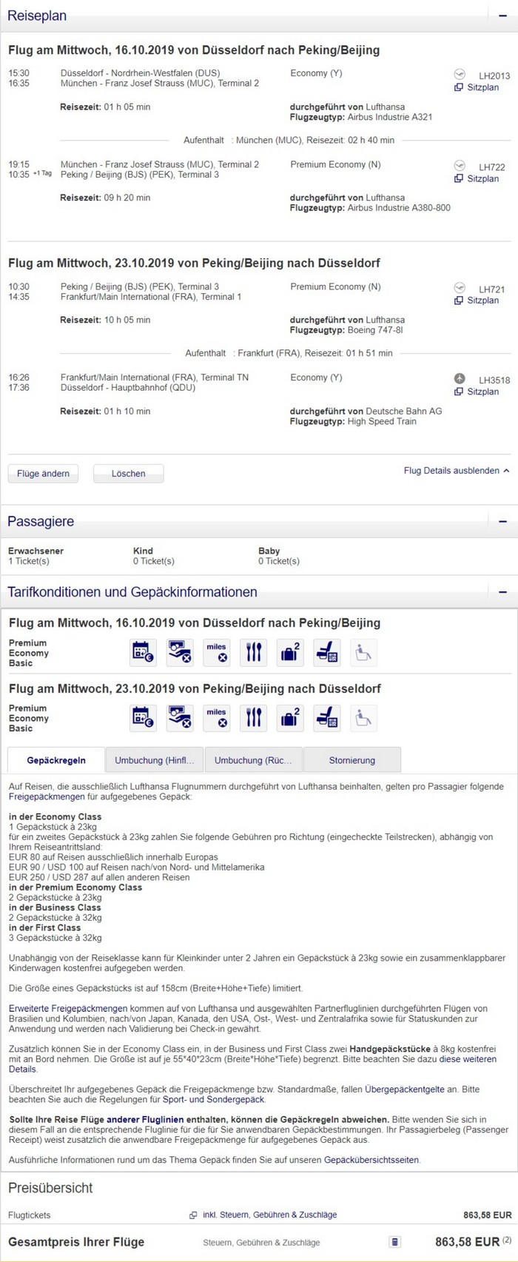The height and width of the screenshot is (1262, 518).
Task: Click meal cutlery icon for 16.10.2019 flight
Action: coord(254,653)
